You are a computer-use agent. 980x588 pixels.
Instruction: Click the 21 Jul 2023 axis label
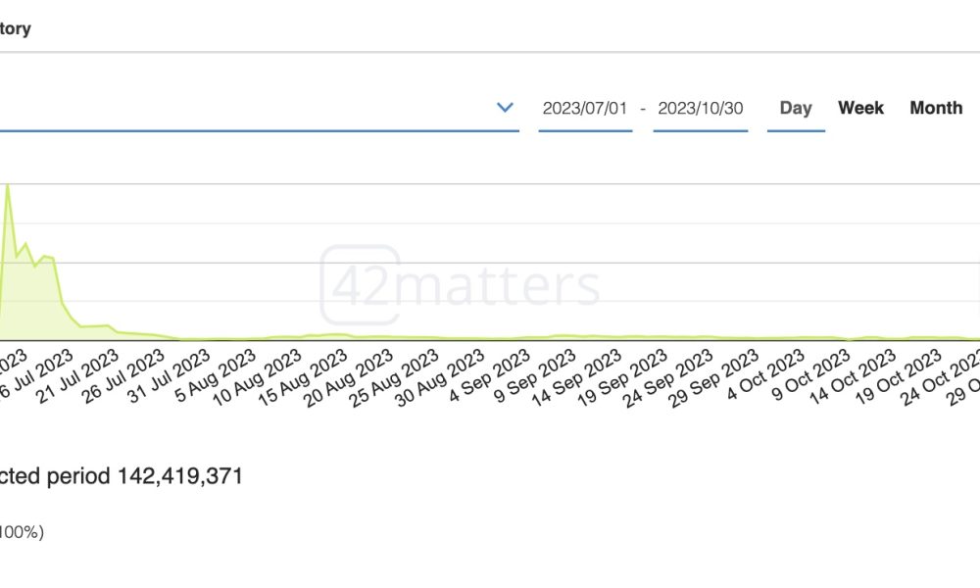tap(77, 375)
